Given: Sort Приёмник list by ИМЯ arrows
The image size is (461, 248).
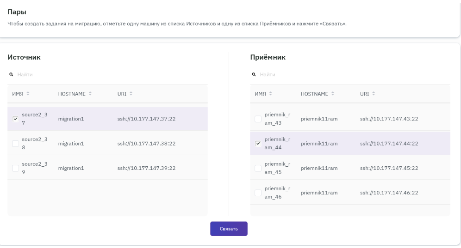Looking at the screenshot, I should (270, 94).
